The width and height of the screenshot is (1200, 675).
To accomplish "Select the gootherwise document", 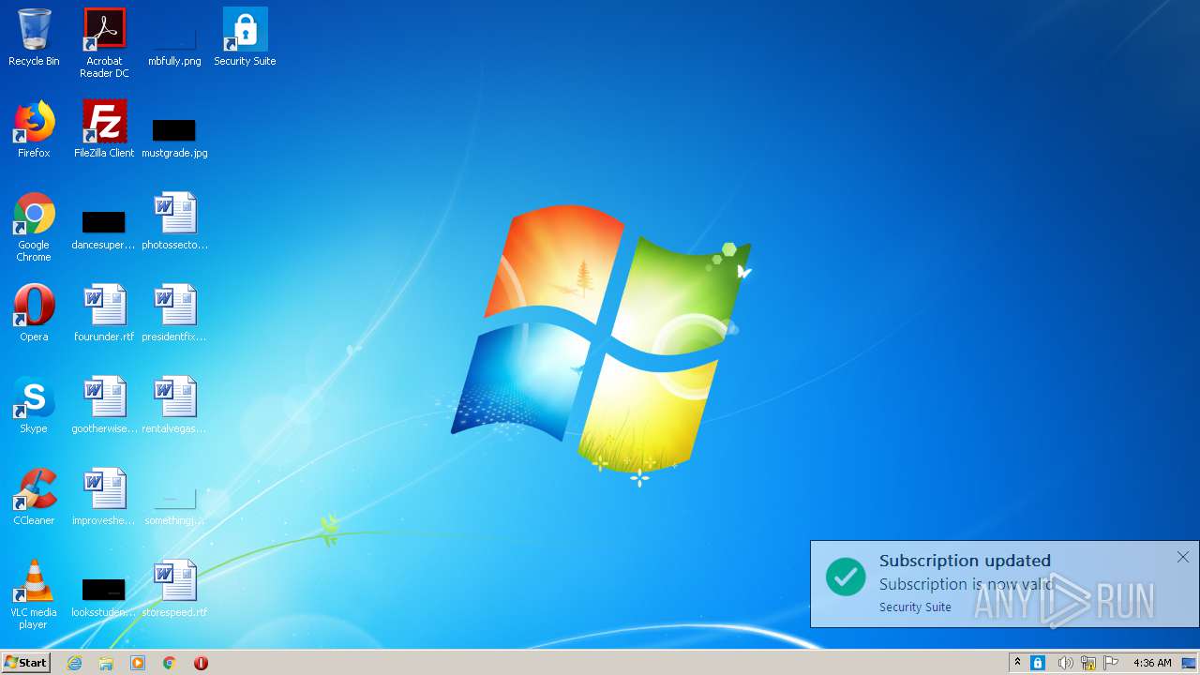I will coord(104,405).
